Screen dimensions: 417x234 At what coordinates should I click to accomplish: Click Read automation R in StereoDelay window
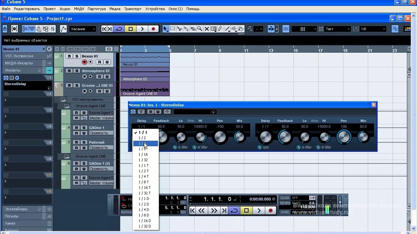tap(151, 112)
